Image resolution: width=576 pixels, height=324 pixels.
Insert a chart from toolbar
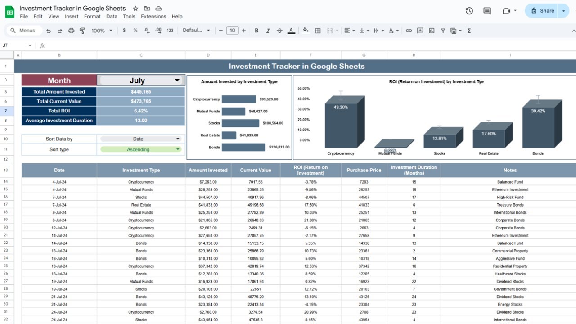(x=432, y=31)
